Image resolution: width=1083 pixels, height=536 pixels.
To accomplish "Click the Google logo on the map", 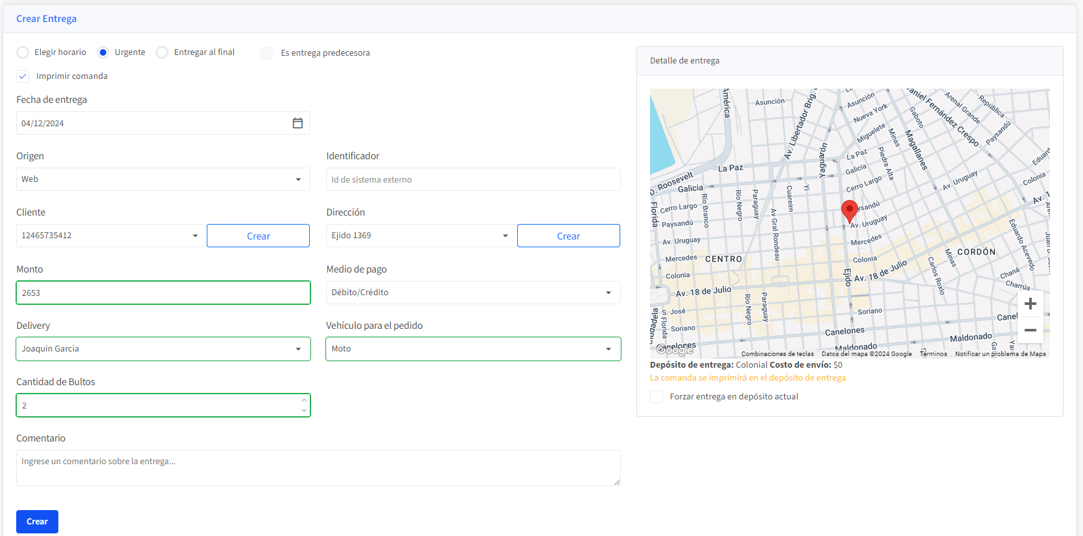I will [x=674, y=350].
